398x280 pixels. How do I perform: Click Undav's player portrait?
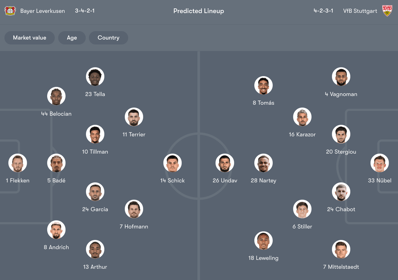coord(225,163)
